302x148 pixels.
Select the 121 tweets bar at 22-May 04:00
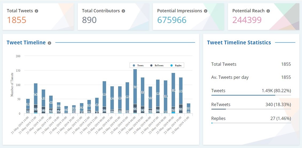[135, 87]
